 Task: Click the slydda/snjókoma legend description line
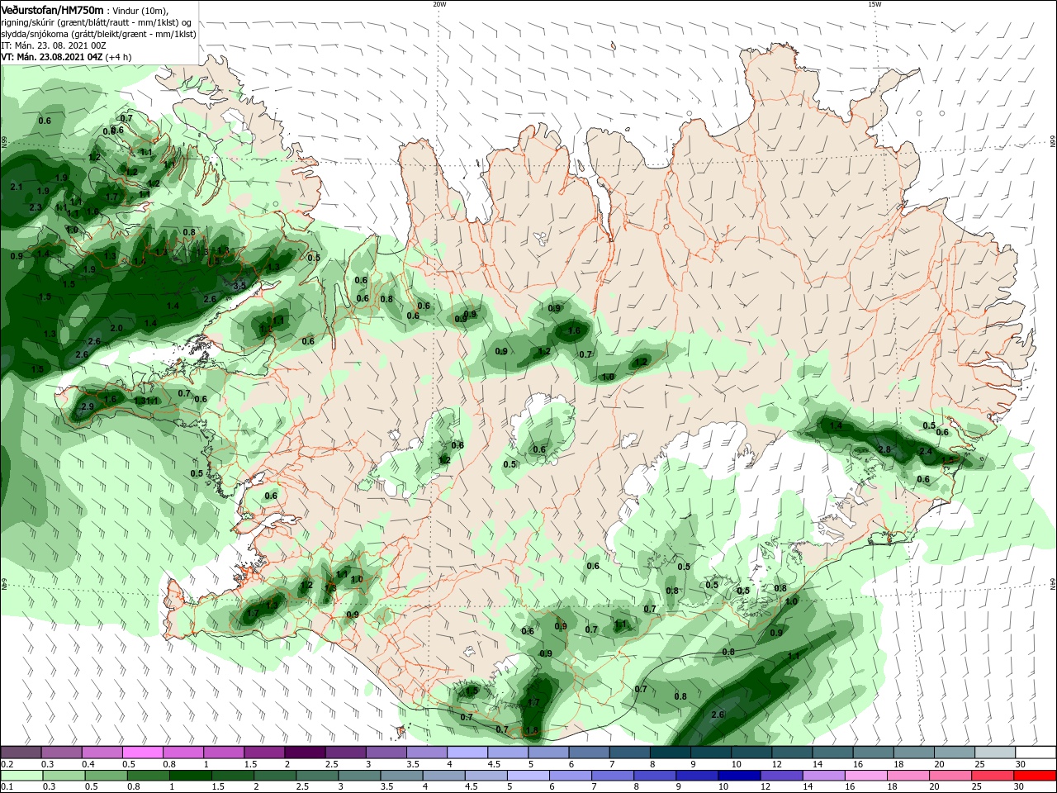(98, 34)
